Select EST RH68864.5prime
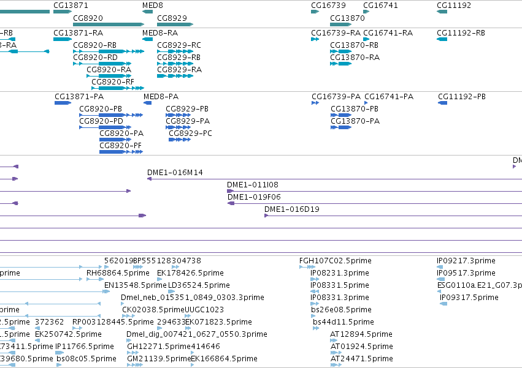This screenshot has width=522, height=368. click(x=118, y=273)
